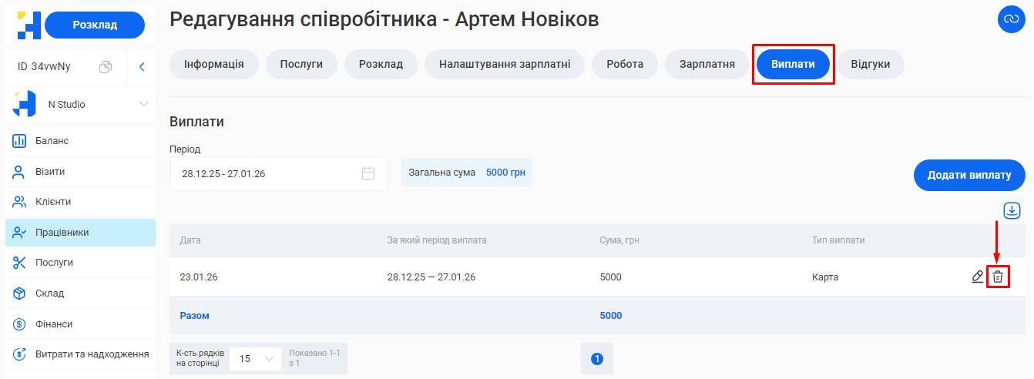Screen dimensions: 1034x379
Task: Click the Візити person icon
Action: [x=20, y=171]
